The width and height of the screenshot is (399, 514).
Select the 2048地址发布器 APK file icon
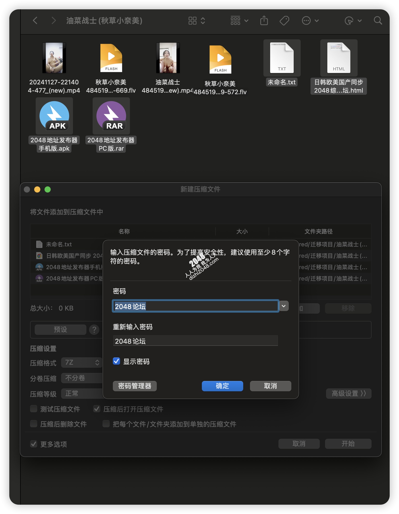click(x=54, y=116)
